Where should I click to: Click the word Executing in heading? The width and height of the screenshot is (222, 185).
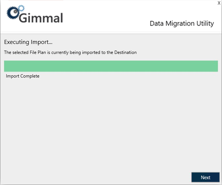[17, 42]
